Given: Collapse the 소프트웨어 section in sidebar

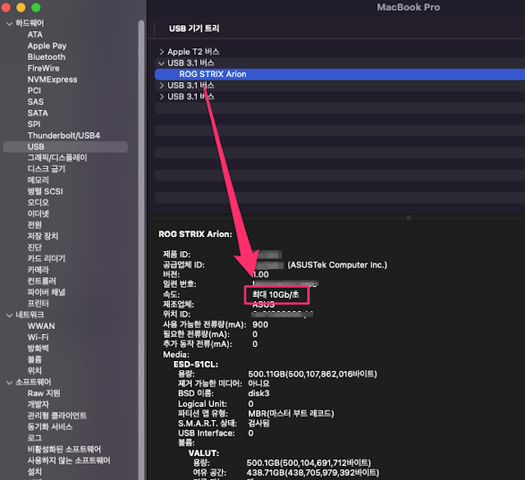Looking at the screenshot, I should [9, 382].
